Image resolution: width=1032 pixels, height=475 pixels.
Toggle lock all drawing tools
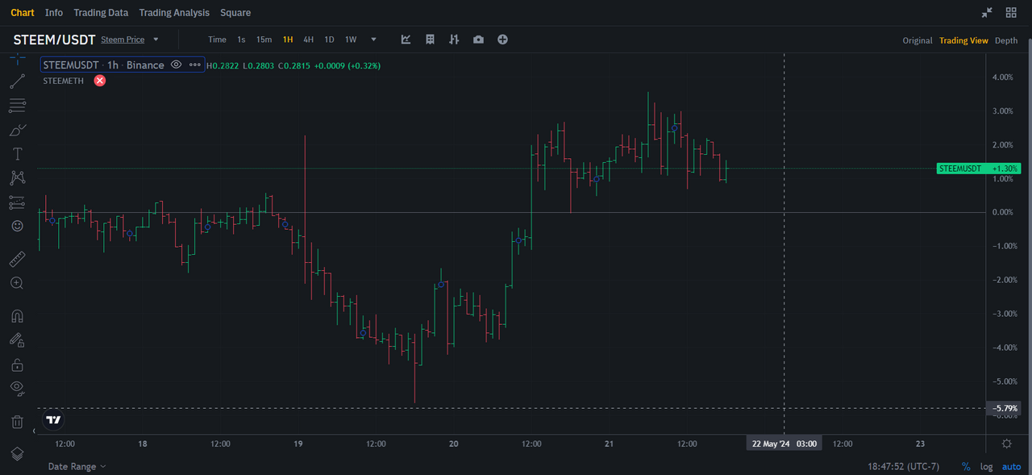click(17, 365)
